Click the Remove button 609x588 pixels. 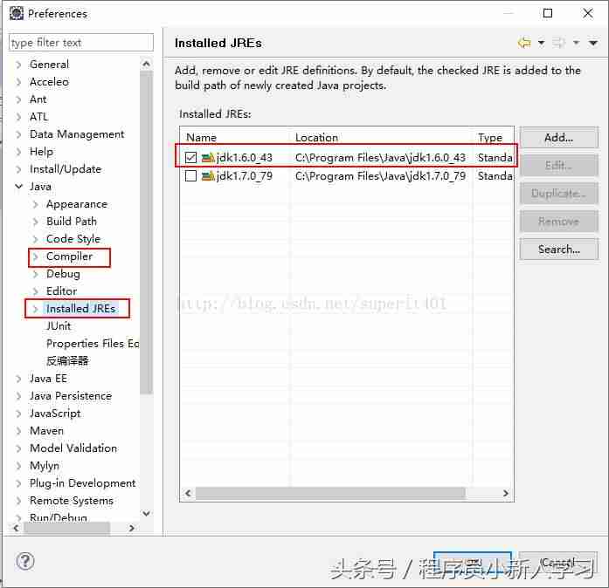[x=558, y=222]
